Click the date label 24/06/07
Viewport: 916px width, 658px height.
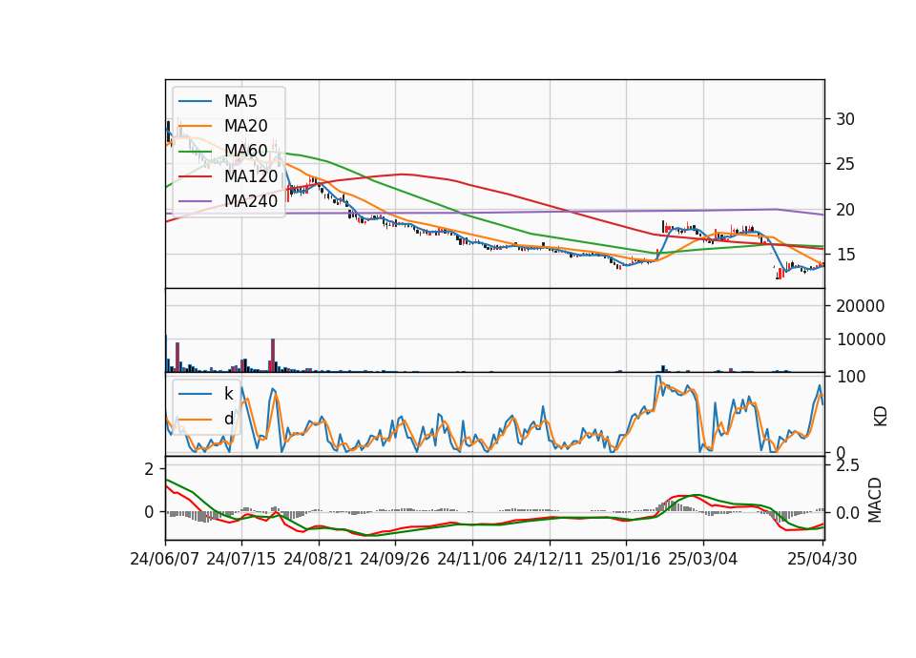[165, 560]
